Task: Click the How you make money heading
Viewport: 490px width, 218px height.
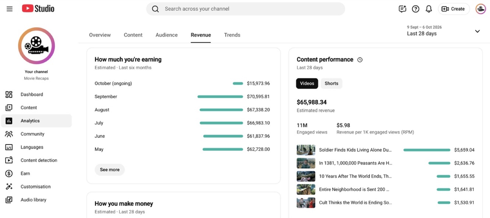Action: pyautogui.click(x=124, y=204)
